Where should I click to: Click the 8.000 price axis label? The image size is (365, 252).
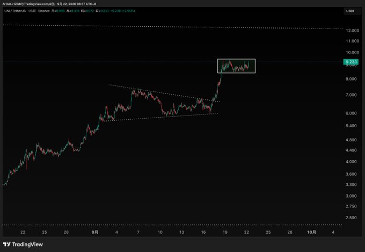[x=351, y=79]
